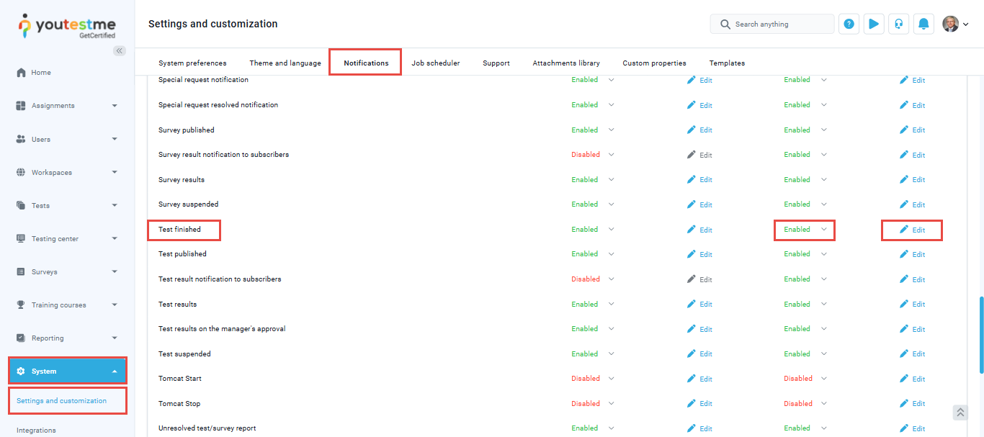
Task: Select 'Unresolved test/survey report' name
Action: click(207, 428)
